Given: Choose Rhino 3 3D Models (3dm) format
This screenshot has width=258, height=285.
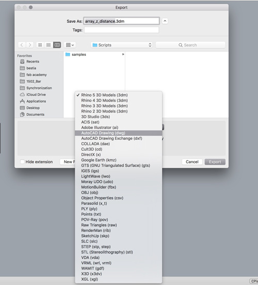Looking at the screenshot, I should [119, 106].
